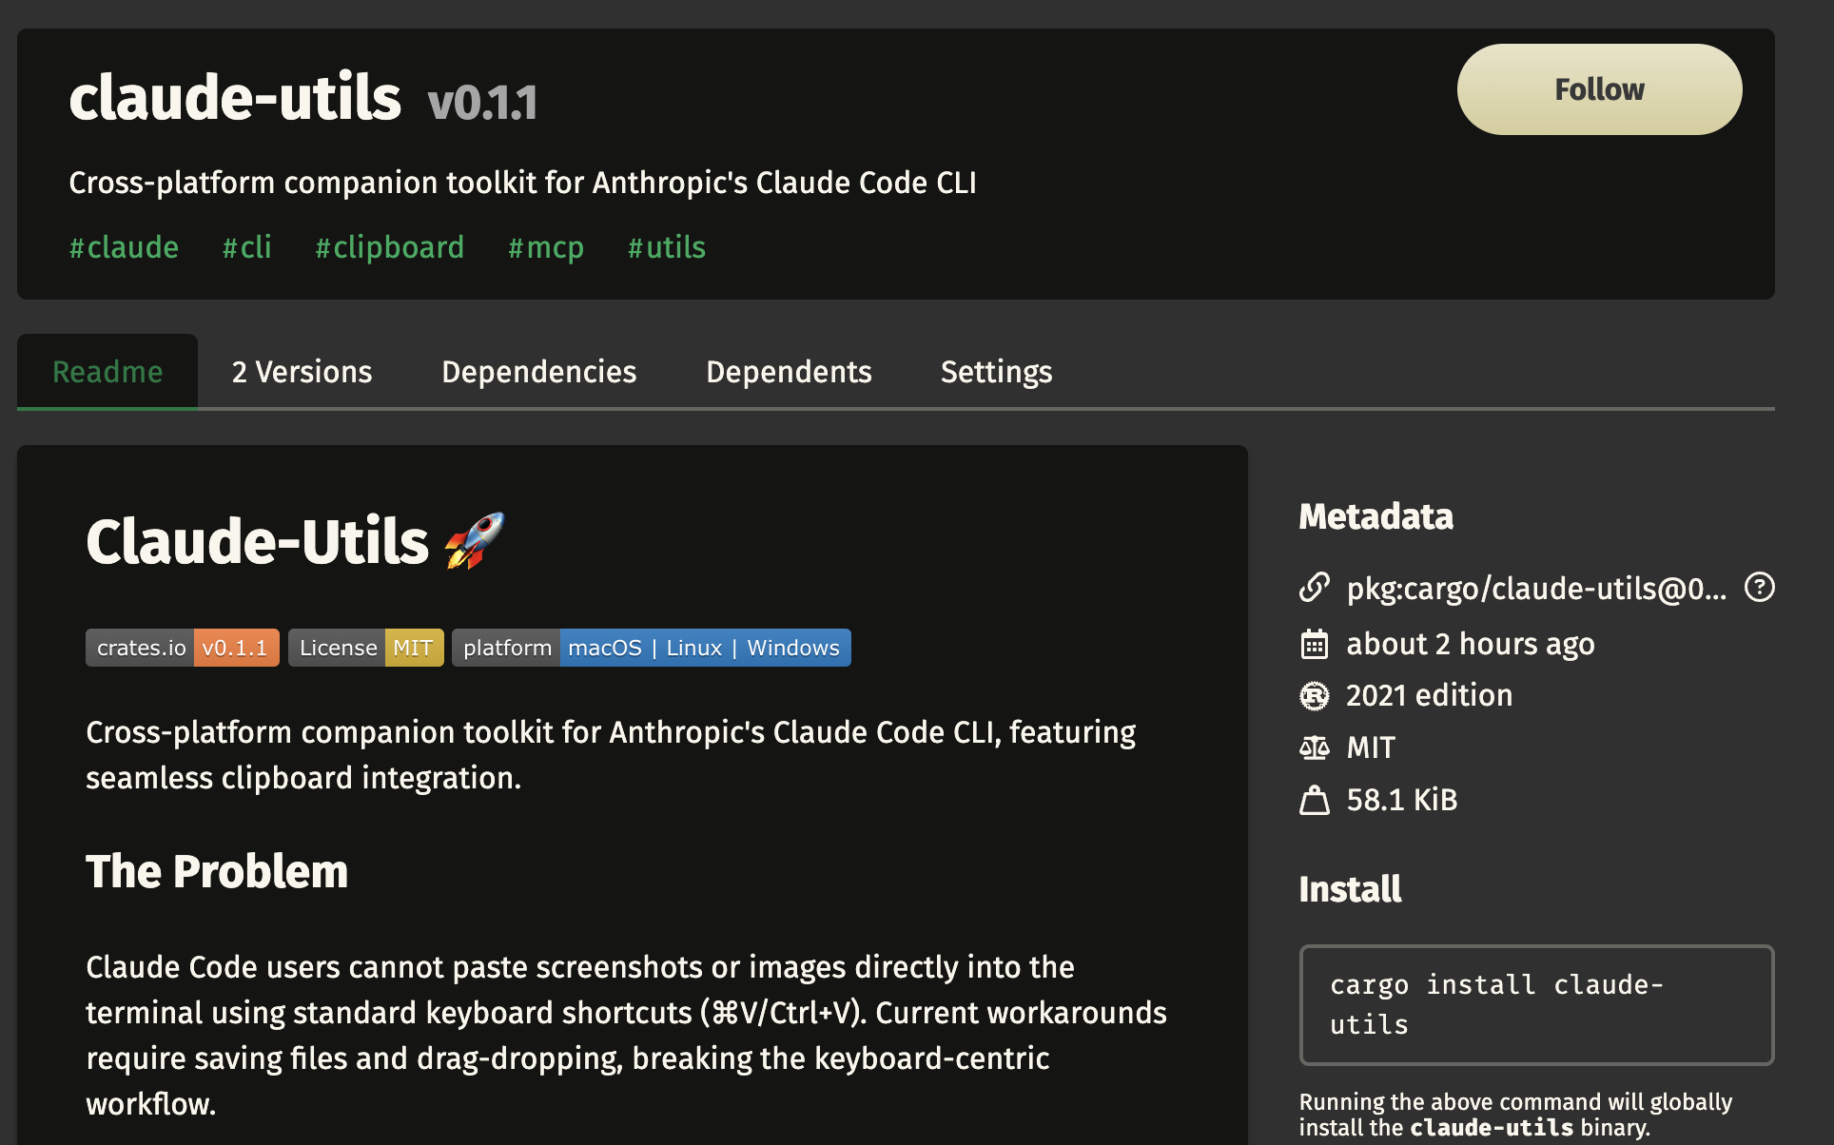Click the License MIT badge

(366, 648)
